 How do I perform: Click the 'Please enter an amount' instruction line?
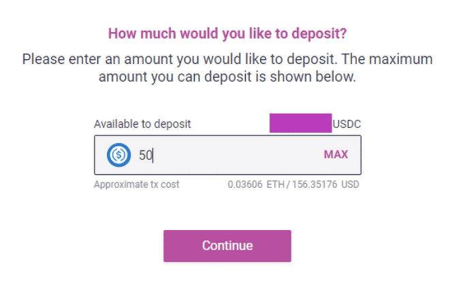point(227,59)
